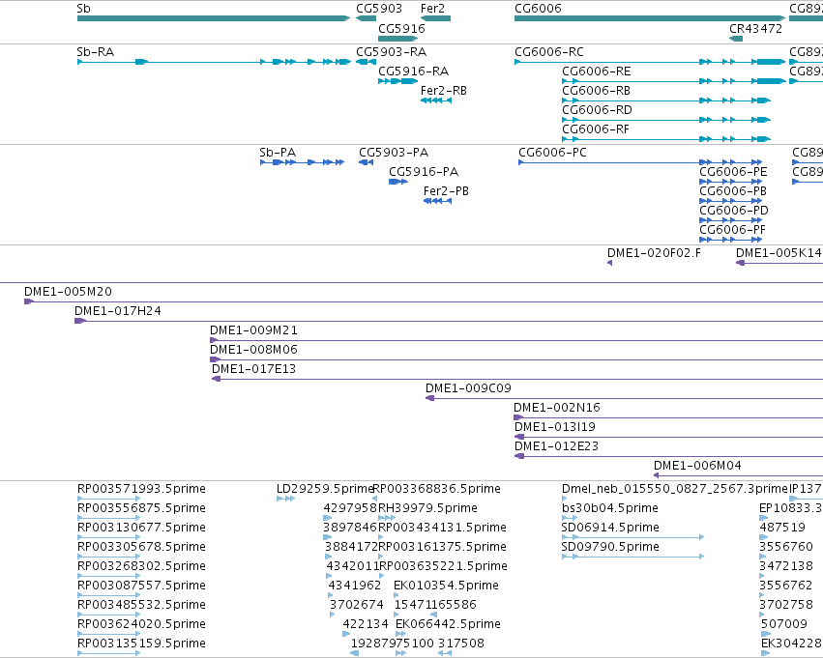This screenshot has width=823, height=658.
Task: Select the SD06914.5prime EST label
Action: [610, 528]
